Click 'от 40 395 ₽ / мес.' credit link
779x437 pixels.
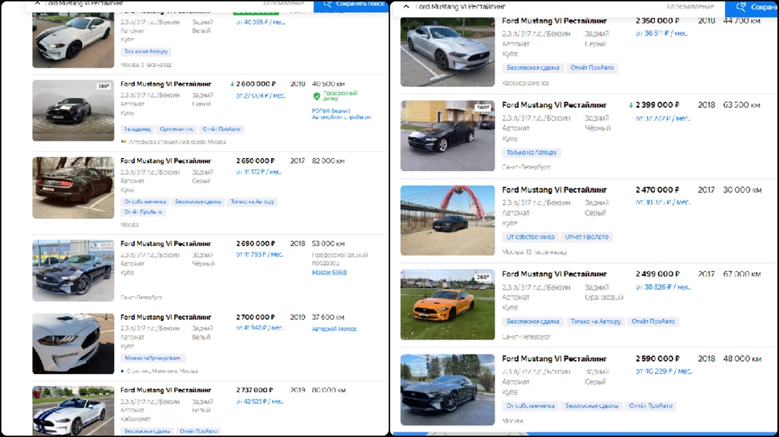[x=261, y=22]
